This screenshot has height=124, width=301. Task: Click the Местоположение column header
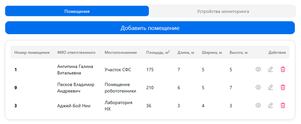121,53
